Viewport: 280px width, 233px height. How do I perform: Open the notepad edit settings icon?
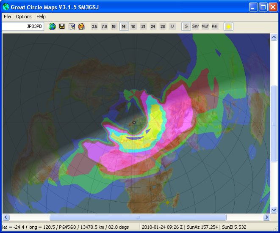click(x=72, y=27)
